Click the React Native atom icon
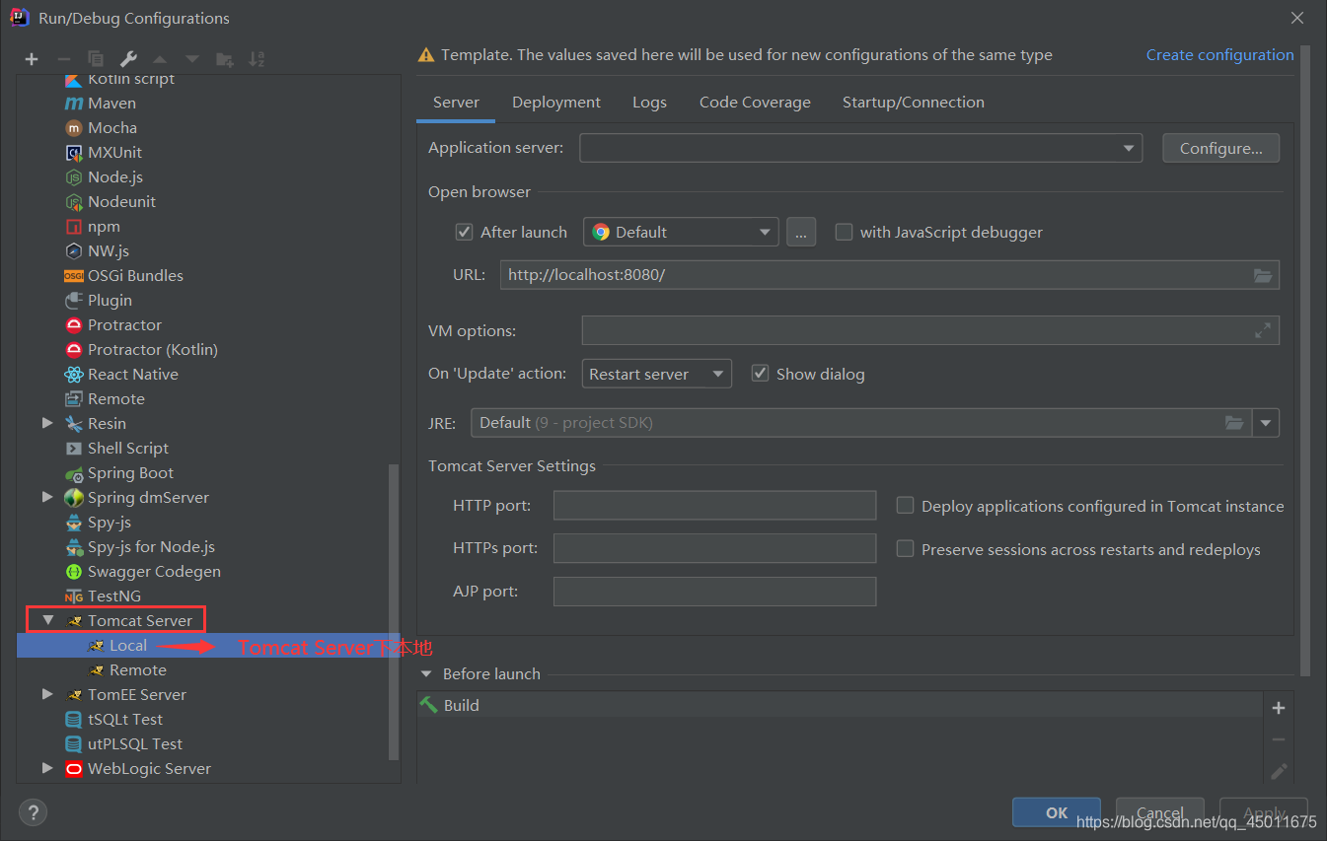The image size is (1327, 841). [x=73, y=374]
